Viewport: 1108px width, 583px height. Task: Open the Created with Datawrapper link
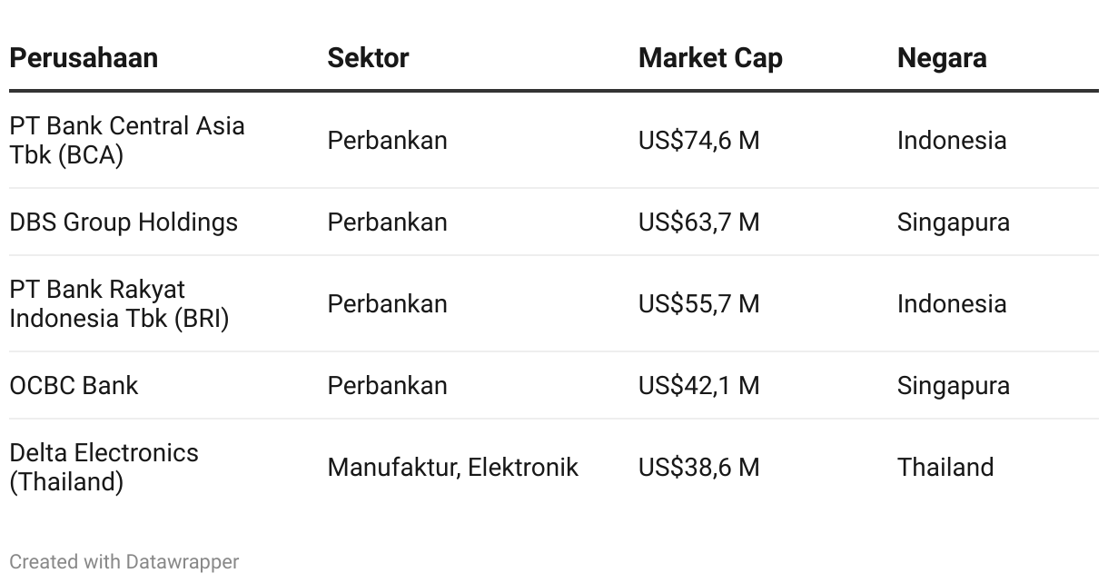(x=124, y=562)
